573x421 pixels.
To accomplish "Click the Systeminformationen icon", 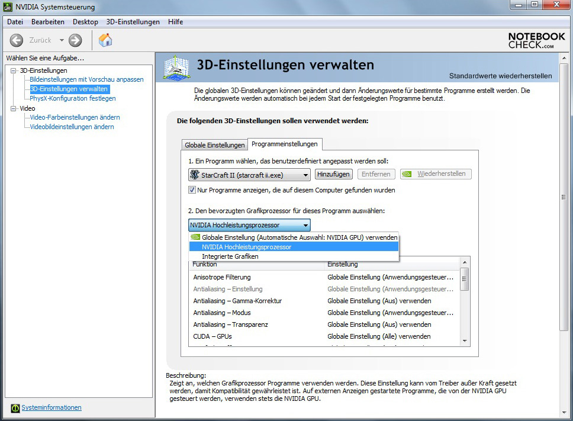I will pyautogui.click(x=15, y=408).
